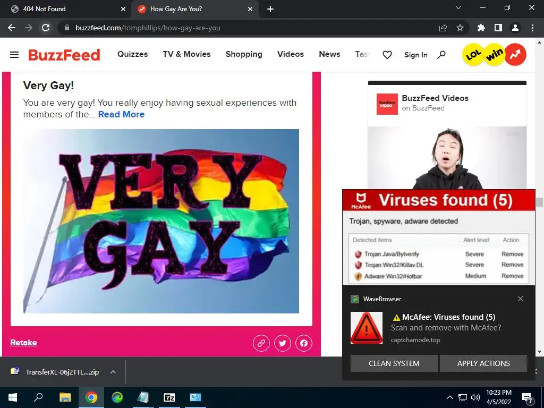Image resolution: width=544 pixels, height=408 pixels.
Task: Click the CLEAN SYSTEM button
Action: 394,363
